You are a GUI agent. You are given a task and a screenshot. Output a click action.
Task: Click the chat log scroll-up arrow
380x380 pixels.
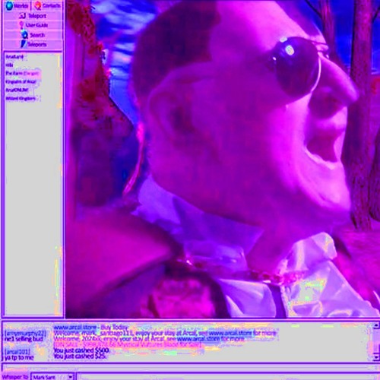pyautogui.click(x=376, y=325)
